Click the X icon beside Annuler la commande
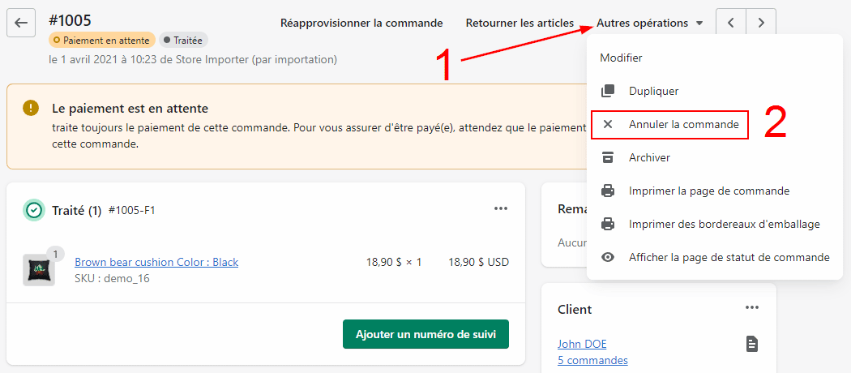This screenshot has height=373, width=851. coord(608,125)
